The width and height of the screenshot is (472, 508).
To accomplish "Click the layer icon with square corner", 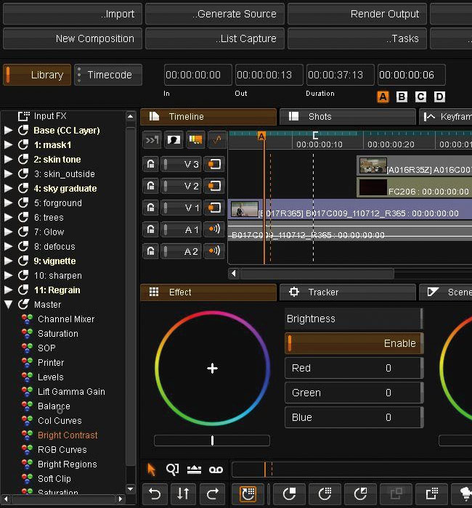I will pos(360,493).
